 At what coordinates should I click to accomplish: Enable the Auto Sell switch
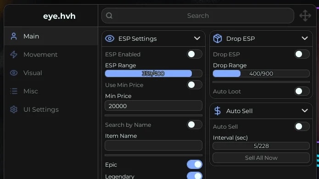click(302, 126)
